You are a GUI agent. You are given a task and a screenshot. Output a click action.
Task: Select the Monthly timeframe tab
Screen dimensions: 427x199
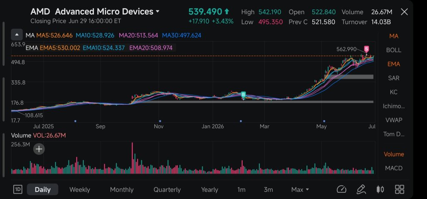tap(122, 190)
